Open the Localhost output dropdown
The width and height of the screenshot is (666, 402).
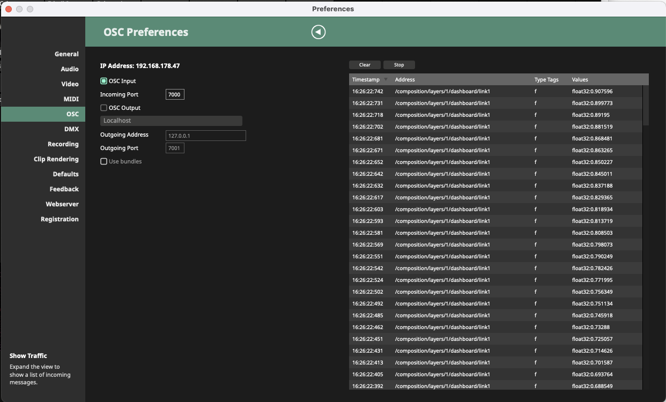(171, 121)
